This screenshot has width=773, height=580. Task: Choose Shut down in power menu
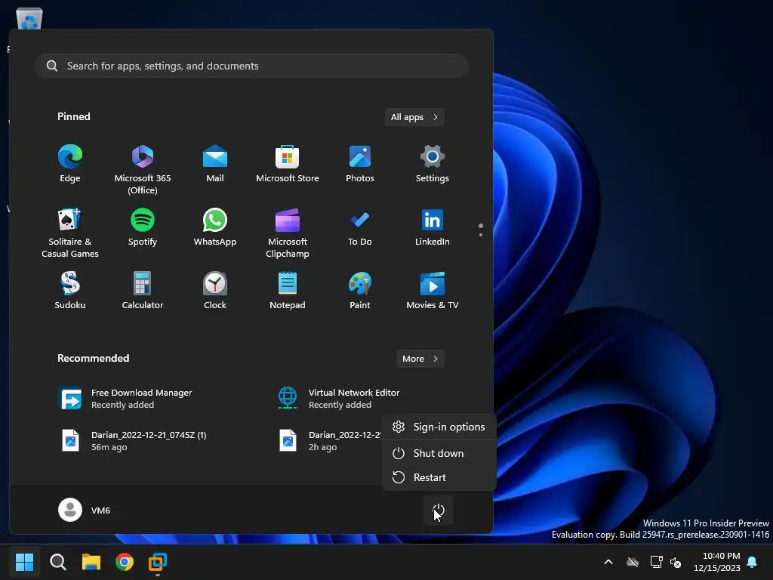[x=439, y=453]
